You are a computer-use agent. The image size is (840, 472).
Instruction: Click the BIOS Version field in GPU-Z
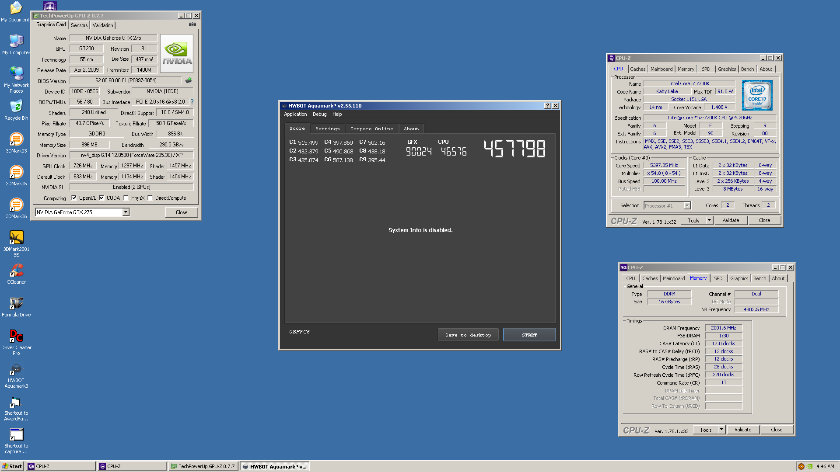pos(126,80)
